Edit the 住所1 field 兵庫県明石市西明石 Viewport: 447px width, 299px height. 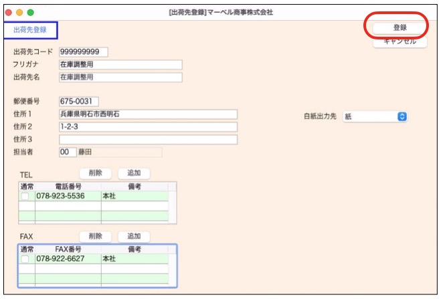coord(148,114)
